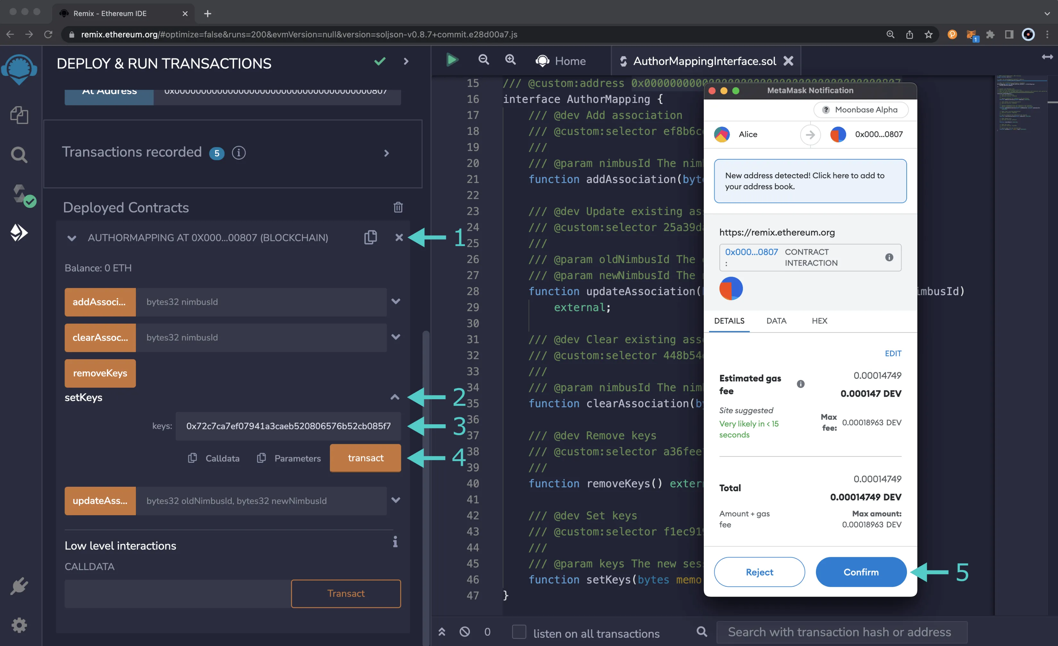Click the clearAssoc... function button
This screenshot has width=1058, height=646.
(100, 337)
